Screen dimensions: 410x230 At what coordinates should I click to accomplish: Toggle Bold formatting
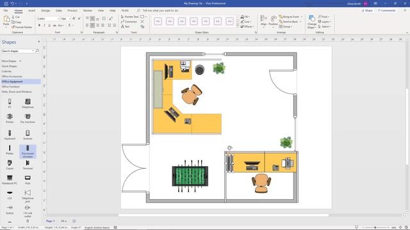39,26
